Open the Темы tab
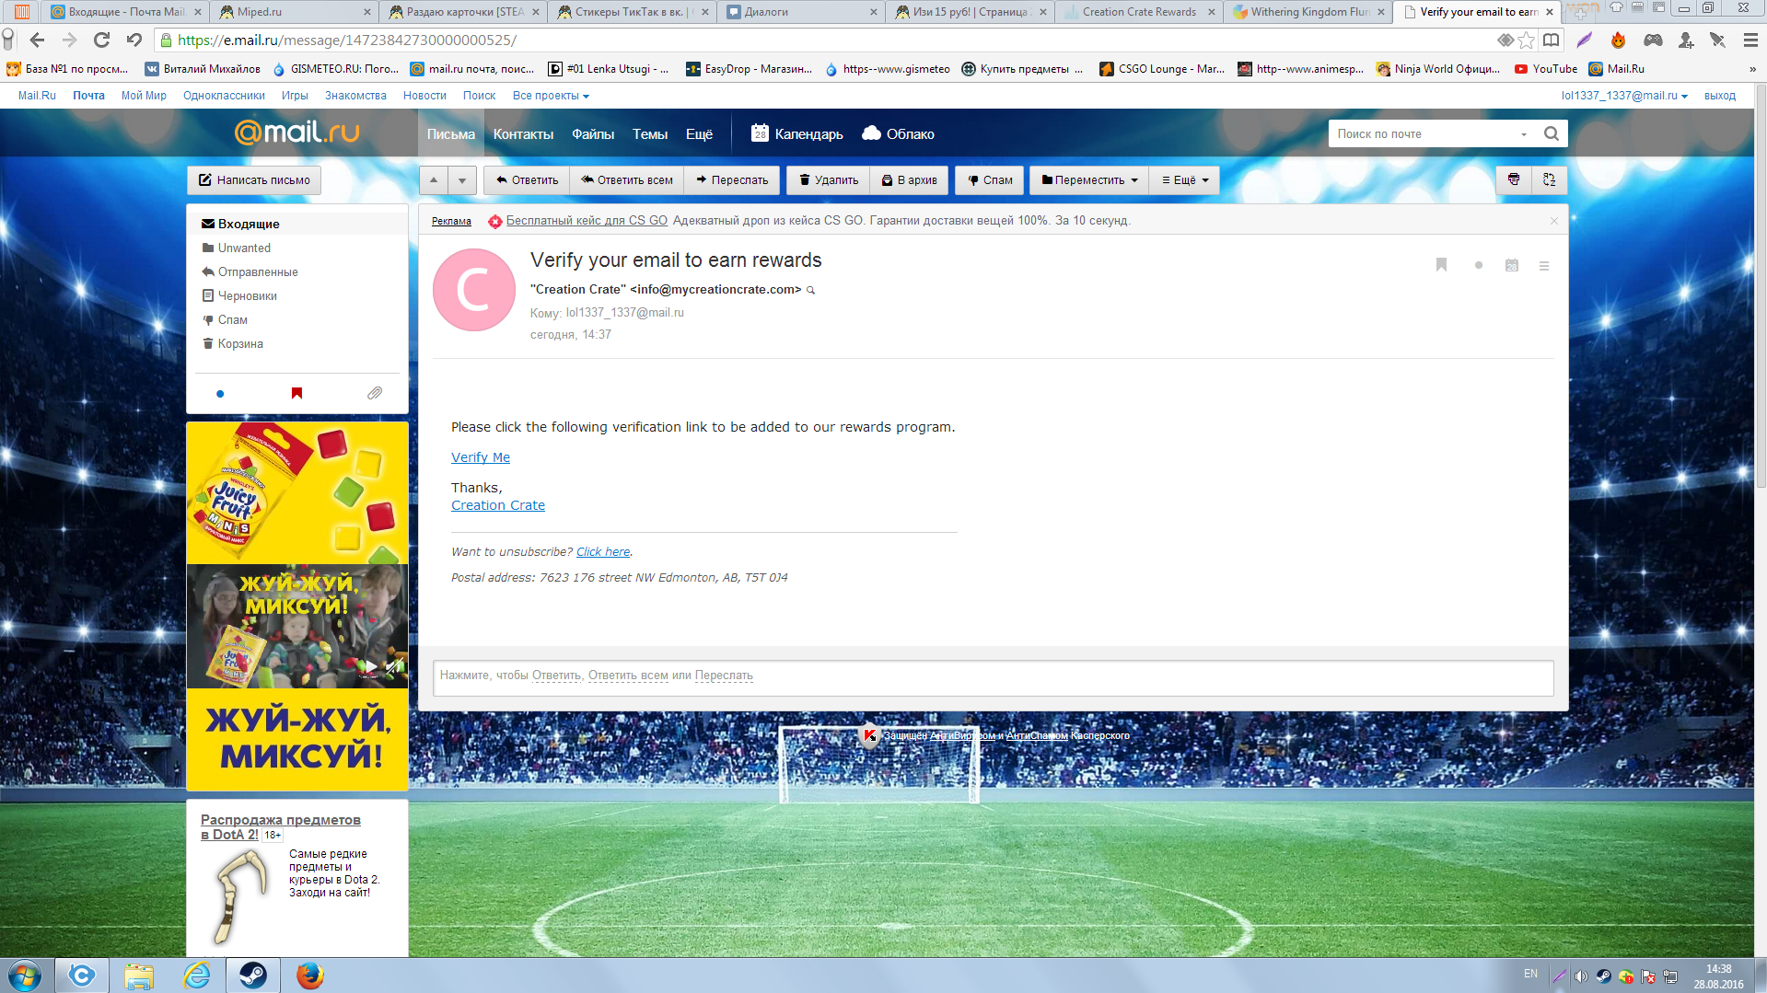Viewport: 1767px width, 993px height. click(x=650, y=134)
